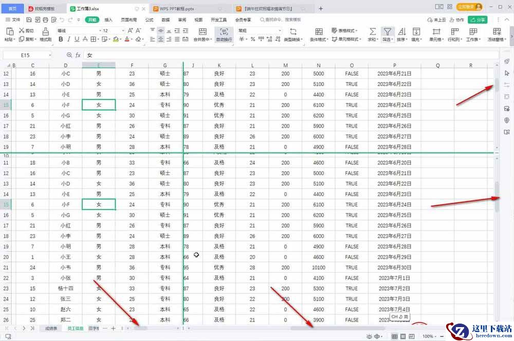Open the number format dropdown (常规)

point(280,30)
